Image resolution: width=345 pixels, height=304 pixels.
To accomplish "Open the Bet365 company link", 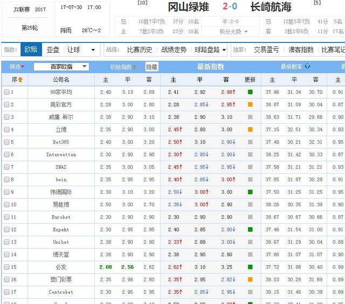I will pyautogui.click(x=61, y=142).
